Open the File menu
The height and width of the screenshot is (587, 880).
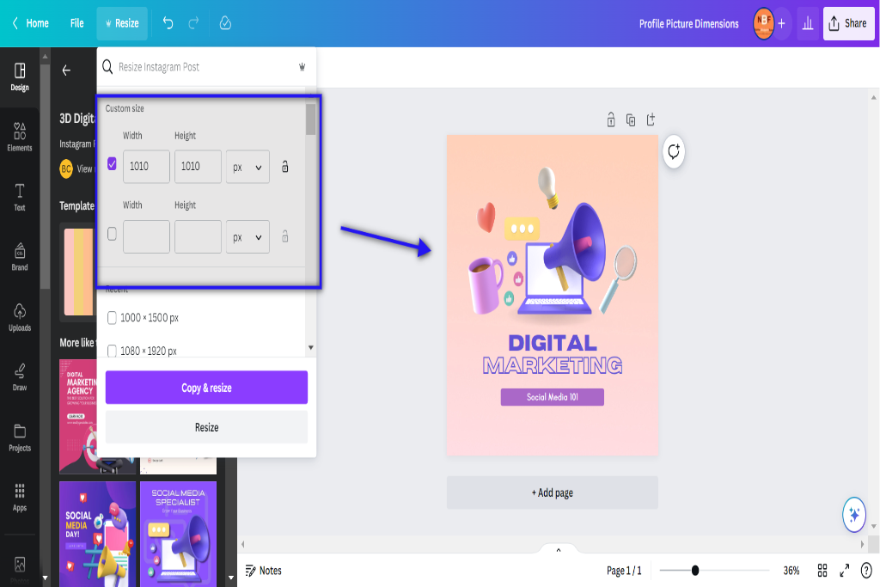(76, 23)
